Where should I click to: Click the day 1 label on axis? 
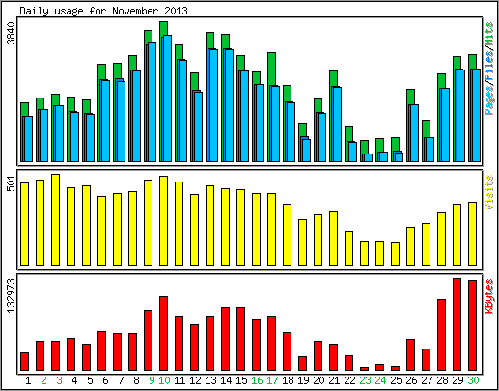28,380
